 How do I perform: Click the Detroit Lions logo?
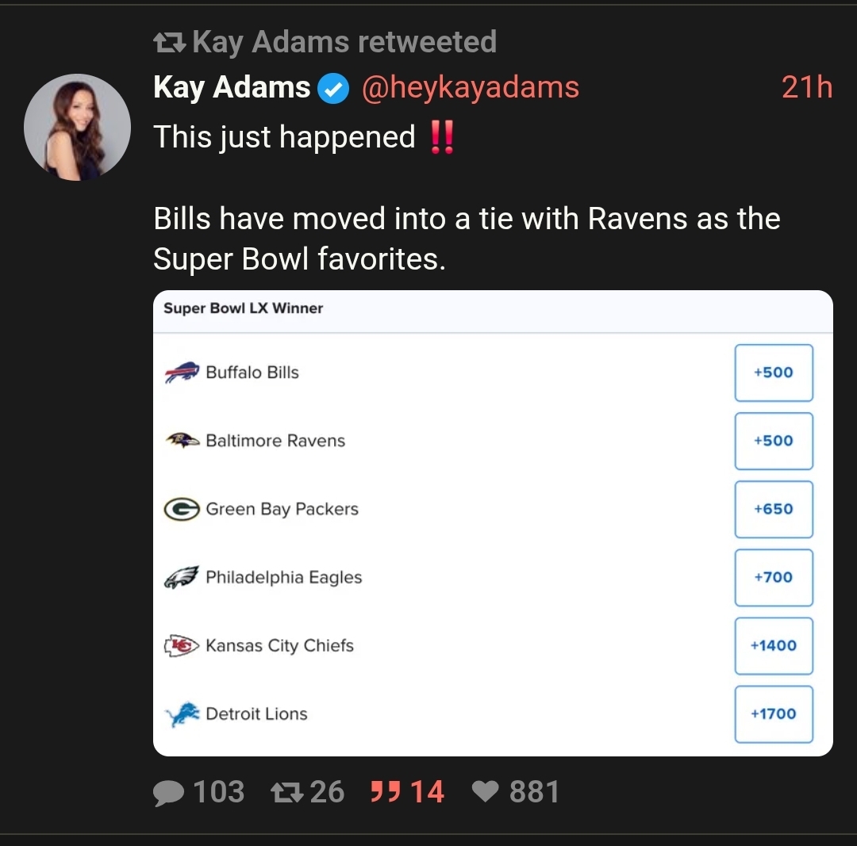click(x=181, y=714)
